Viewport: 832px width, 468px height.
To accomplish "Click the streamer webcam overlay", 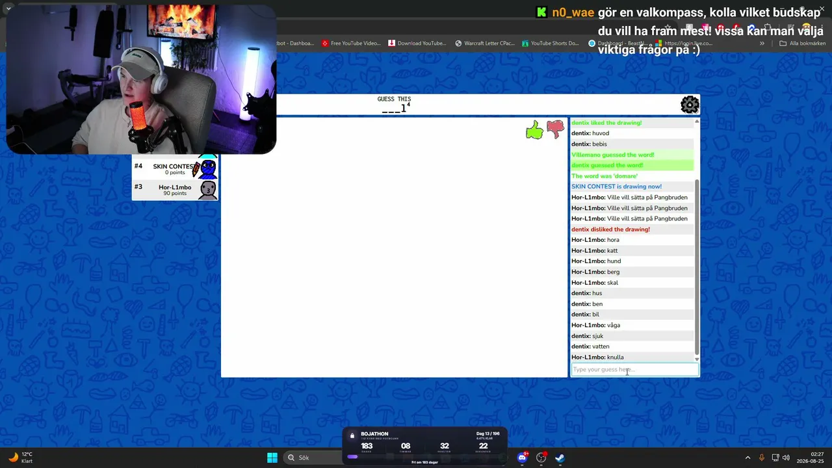I will 141,79.
